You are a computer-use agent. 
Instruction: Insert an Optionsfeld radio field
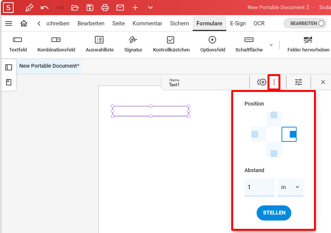coord(213,44)
